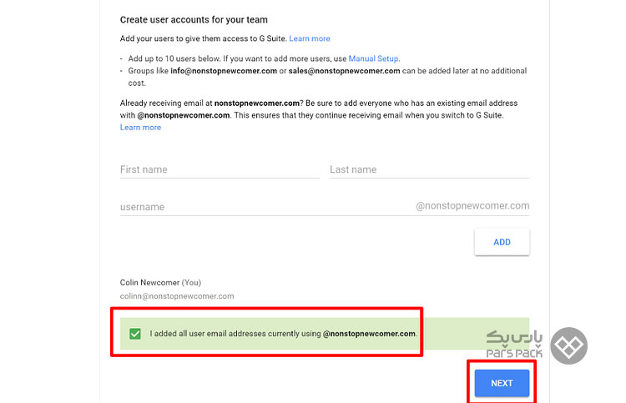626x403 pixels.
Task: Click the colinn@nonstopnewcomer.com email address
Action: coord(177,296)
